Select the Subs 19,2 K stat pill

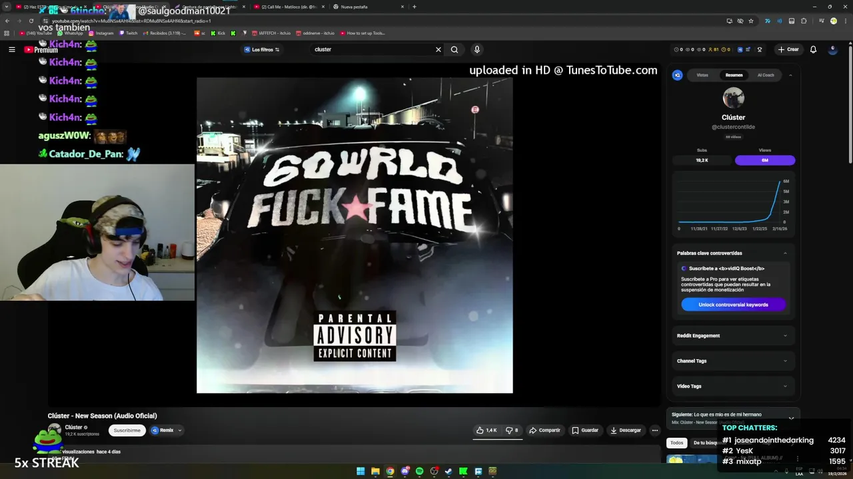coord(702,160)
